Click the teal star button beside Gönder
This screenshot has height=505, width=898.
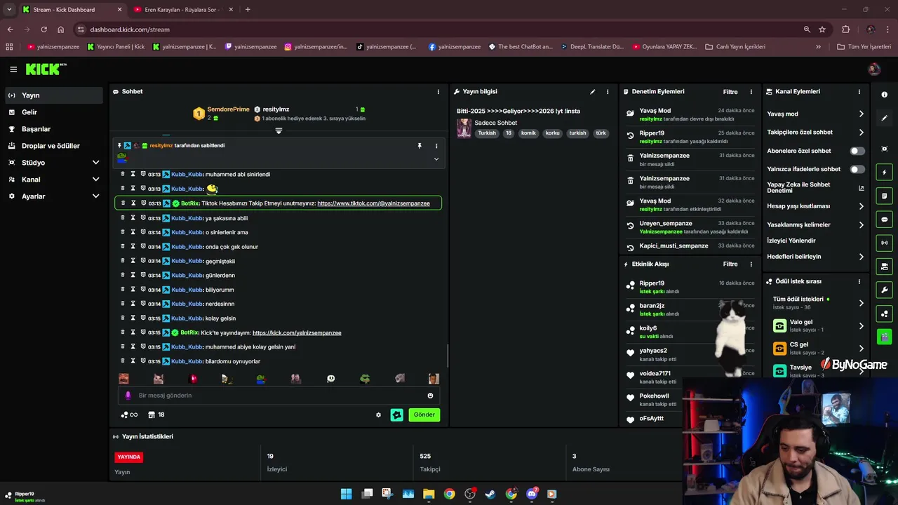tap(397, 415)
